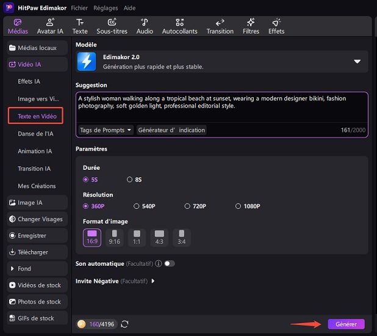Select 540P resolution
The height and width of the screenshot is (336, 377).
pos(144,206)
